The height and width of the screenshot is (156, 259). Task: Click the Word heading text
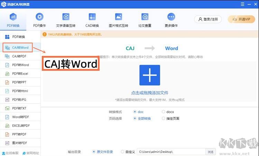click(172, 48)
